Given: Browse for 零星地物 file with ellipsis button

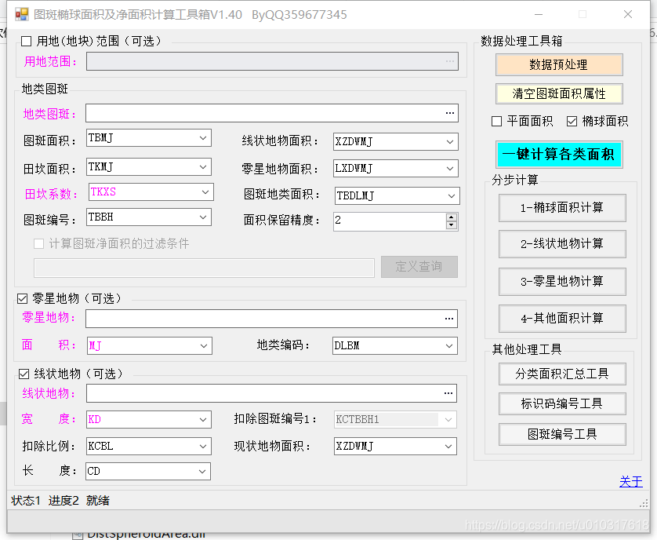Looking at the screenshot, I should (448, 319).
